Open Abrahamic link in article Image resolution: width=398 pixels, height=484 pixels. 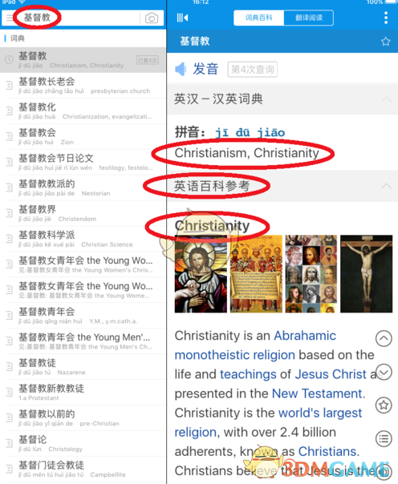click(305, 336)
